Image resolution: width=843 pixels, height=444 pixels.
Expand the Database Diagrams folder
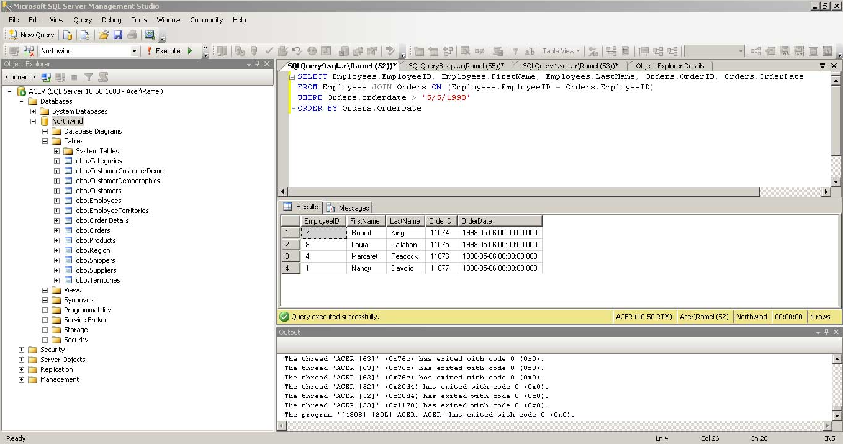point(45,131)
